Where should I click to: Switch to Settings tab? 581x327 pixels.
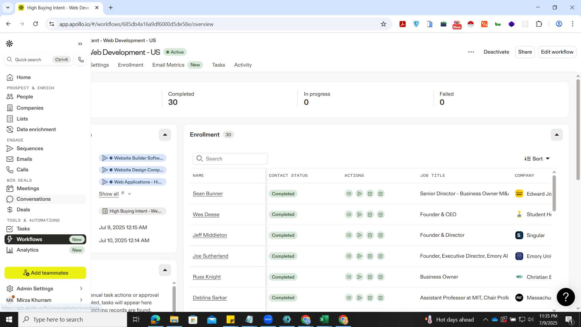click(100, 65)
